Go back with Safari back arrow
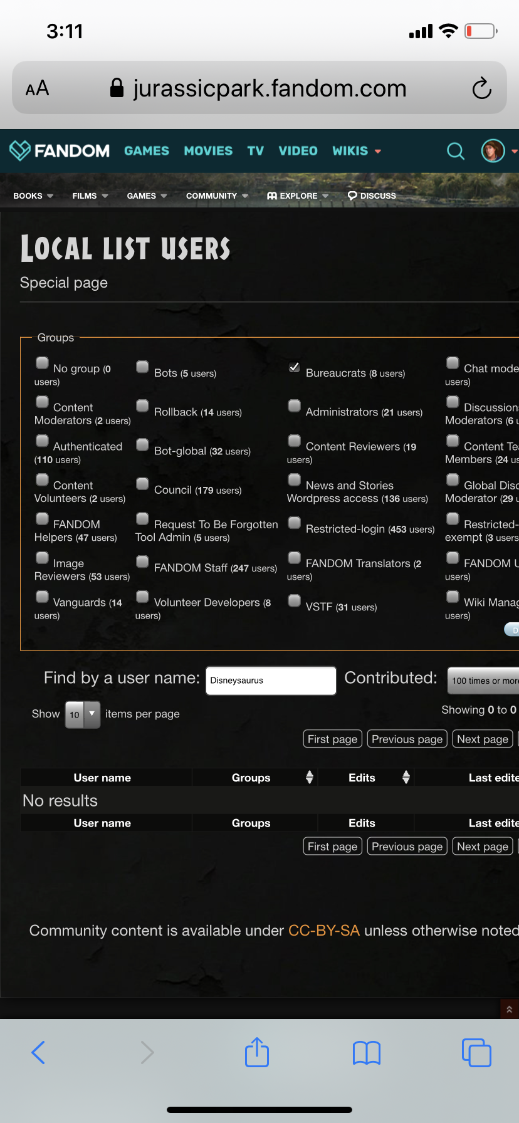 [38, 1053]
